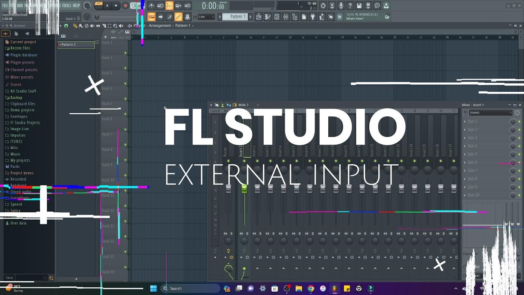524x295 pixels.
Task: Click the Render export icon
Action: pyautogui.click(x=368, y=6)
